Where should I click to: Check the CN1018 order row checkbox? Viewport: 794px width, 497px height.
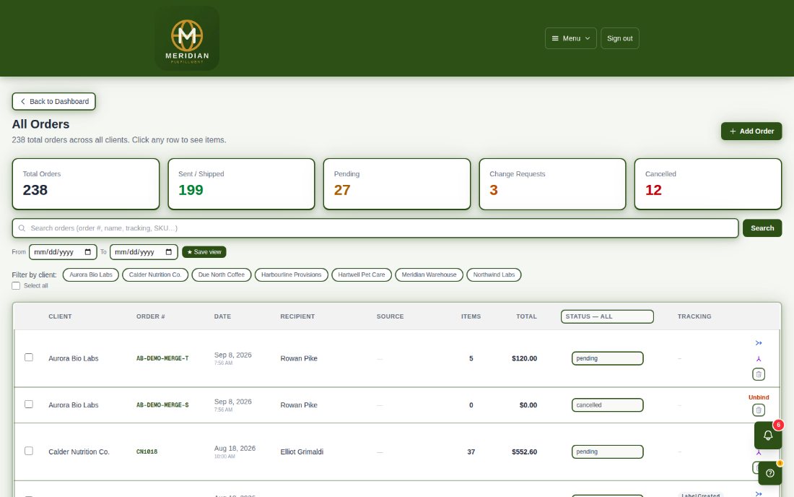29,451
